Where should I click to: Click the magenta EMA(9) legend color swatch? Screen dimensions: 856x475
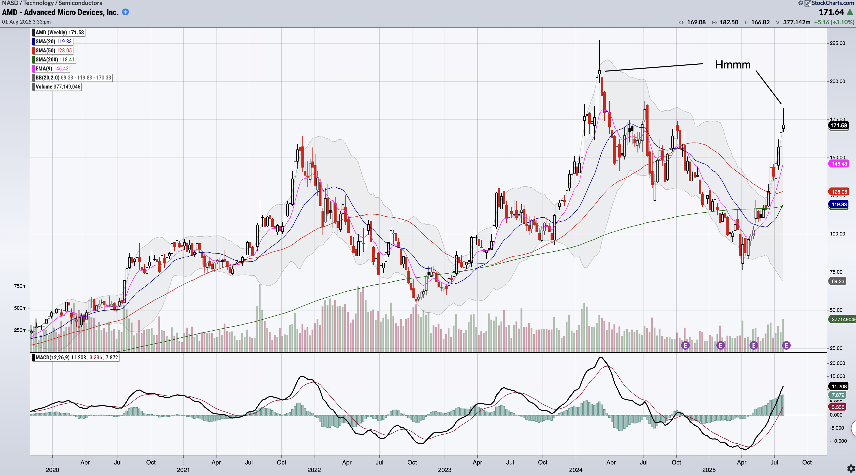click(33, 69)
